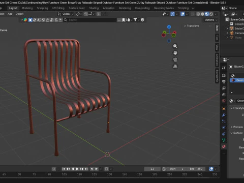Click the play animation button
244x183 pixels.
click(x=77, y=169)
